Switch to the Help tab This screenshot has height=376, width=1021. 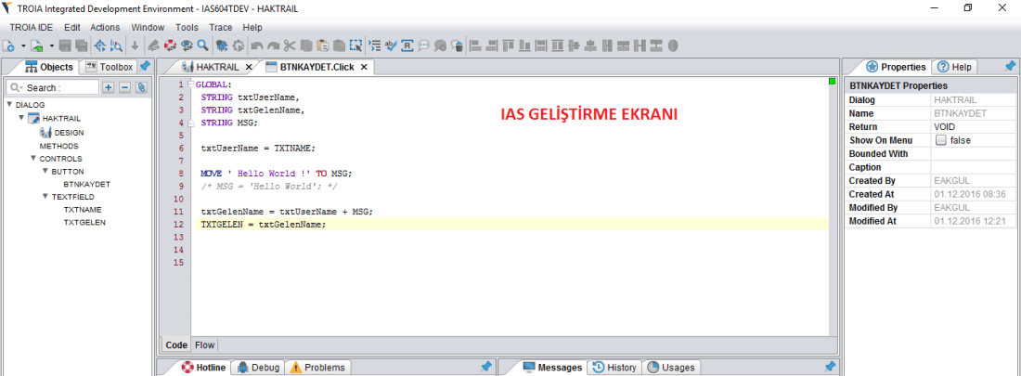[954, 67]
